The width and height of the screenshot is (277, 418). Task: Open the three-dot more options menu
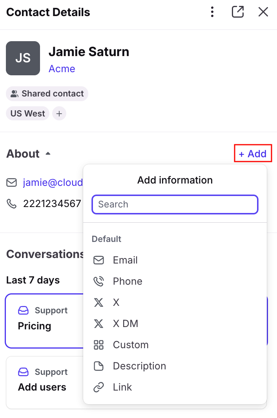[x=212, y=12]
